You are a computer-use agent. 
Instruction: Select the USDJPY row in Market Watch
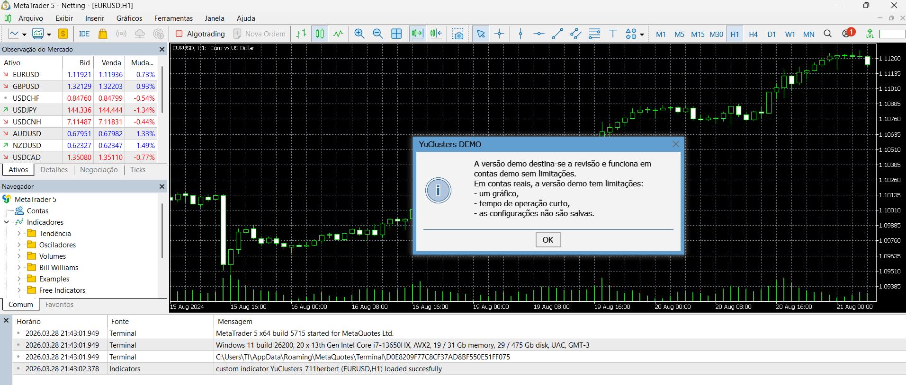click(x=80, y=110)
